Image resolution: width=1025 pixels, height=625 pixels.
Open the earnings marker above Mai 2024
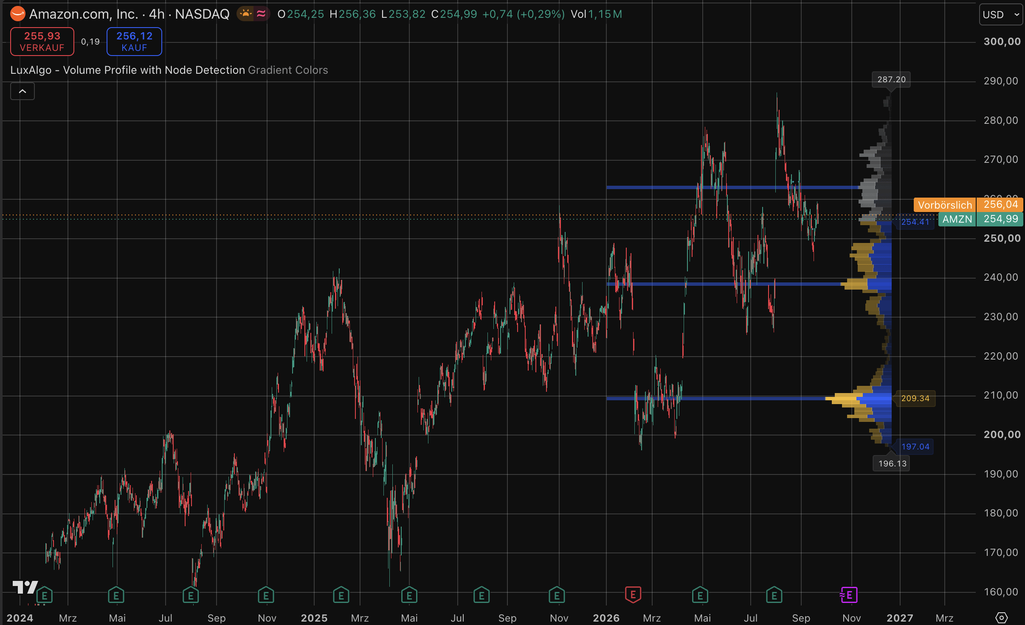pos(116,595)
